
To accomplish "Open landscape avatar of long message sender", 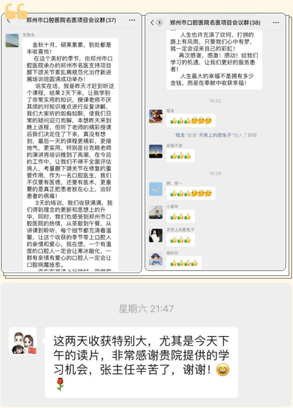I will [x=12, y=40].
